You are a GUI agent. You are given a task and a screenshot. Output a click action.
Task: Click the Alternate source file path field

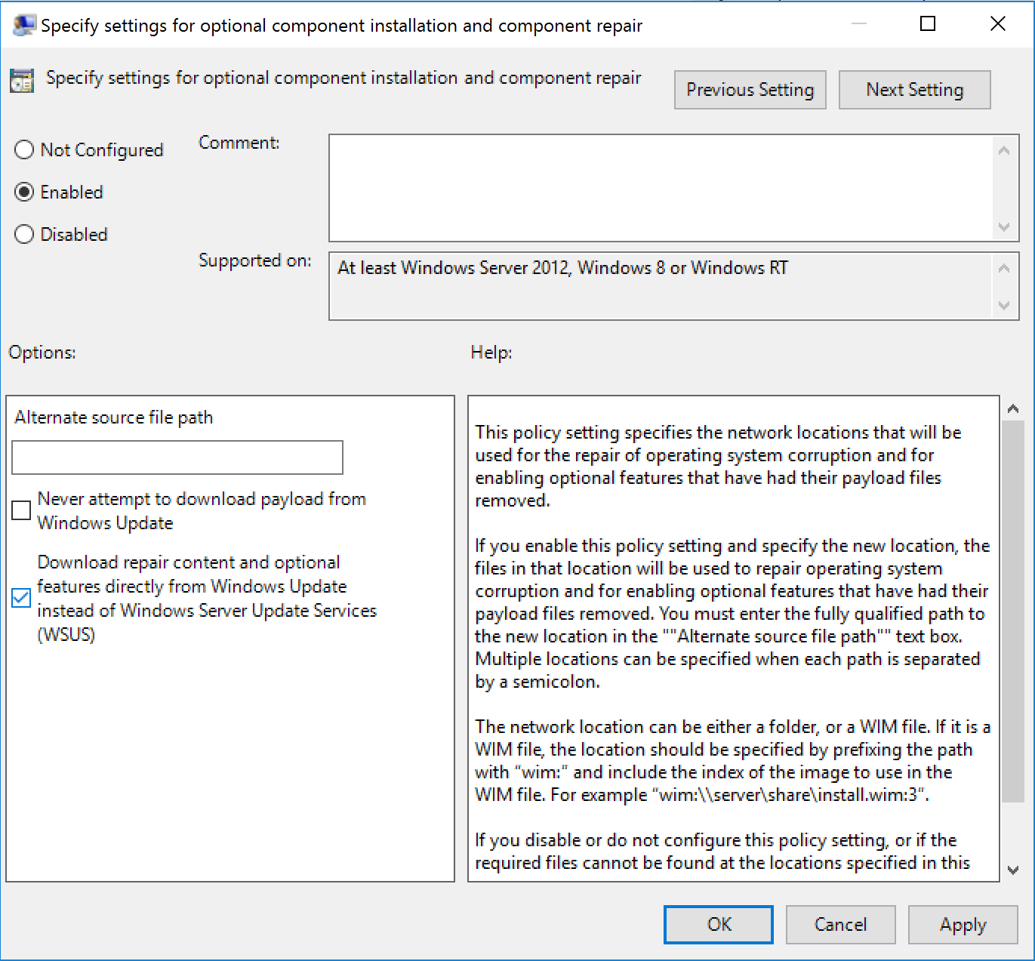177,457
